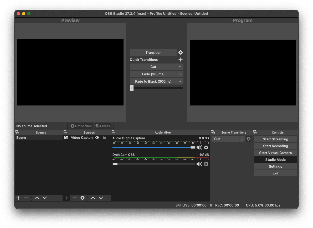Image resolution: width=313 pixels, height=228 pixels.
Task: Open the Fade to Black (300ms) dropdown arrow
Action: click(x=180, y=82)
